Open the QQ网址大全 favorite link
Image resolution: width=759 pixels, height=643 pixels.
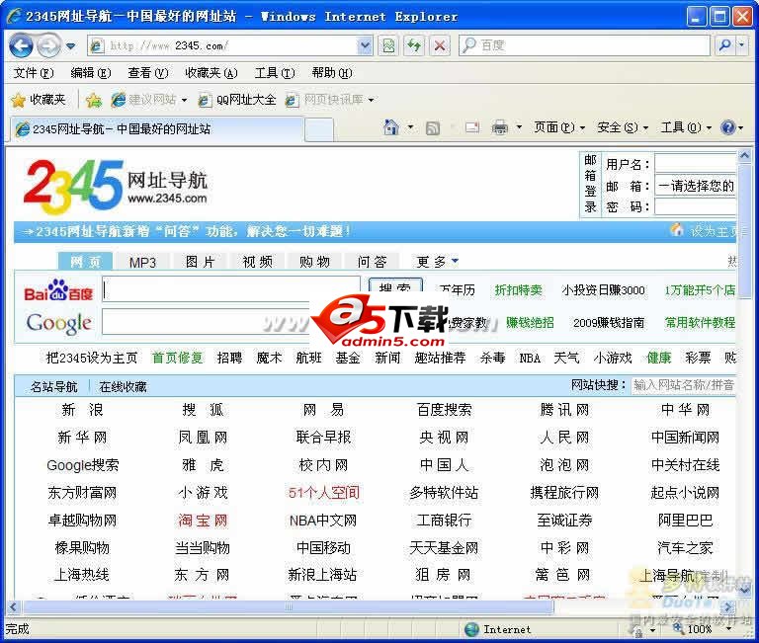tap(237, 100)
